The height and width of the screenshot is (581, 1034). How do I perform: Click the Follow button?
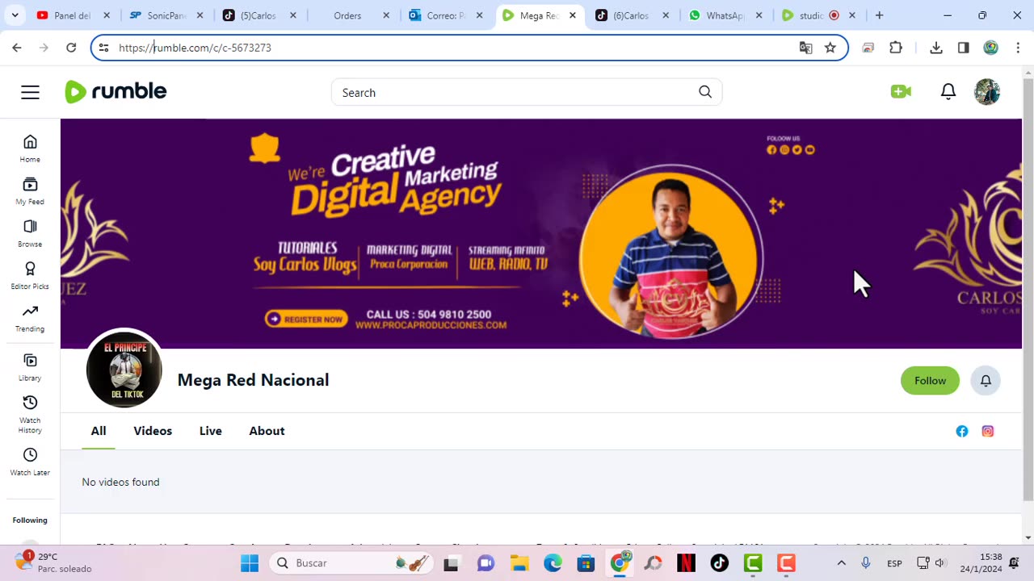click(930, 380)
